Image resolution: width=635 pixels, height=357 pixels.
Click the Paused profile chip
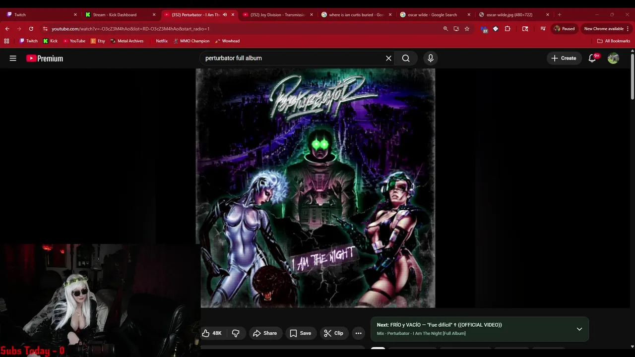point(564,29)
